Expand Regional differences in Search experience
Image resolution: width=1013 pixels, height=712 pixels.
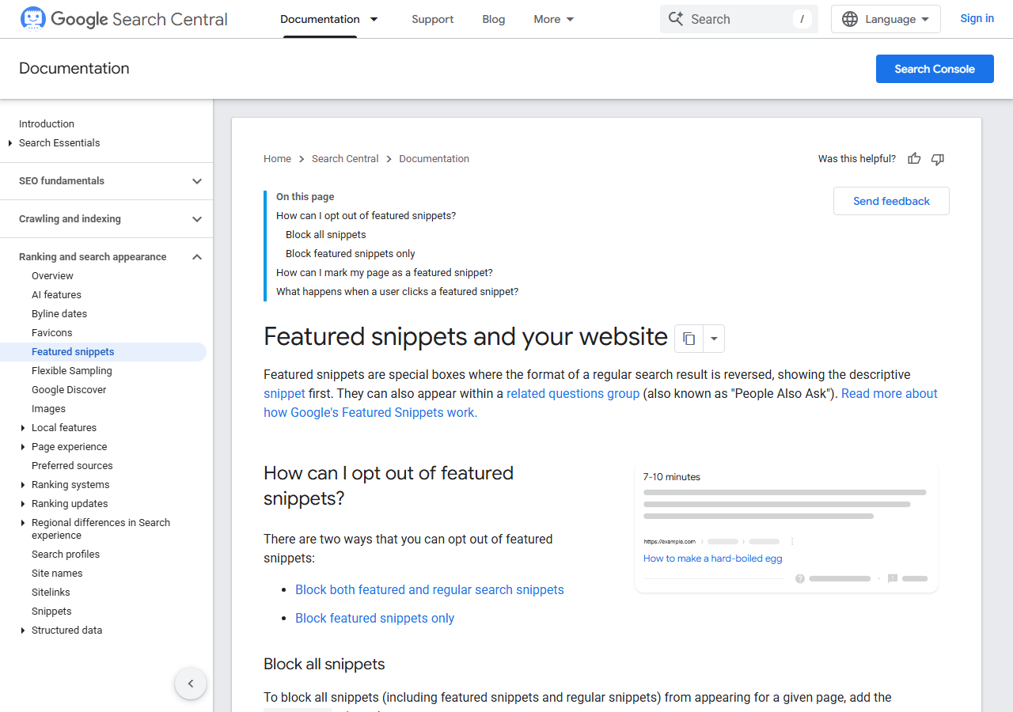[x=23, y=523]
